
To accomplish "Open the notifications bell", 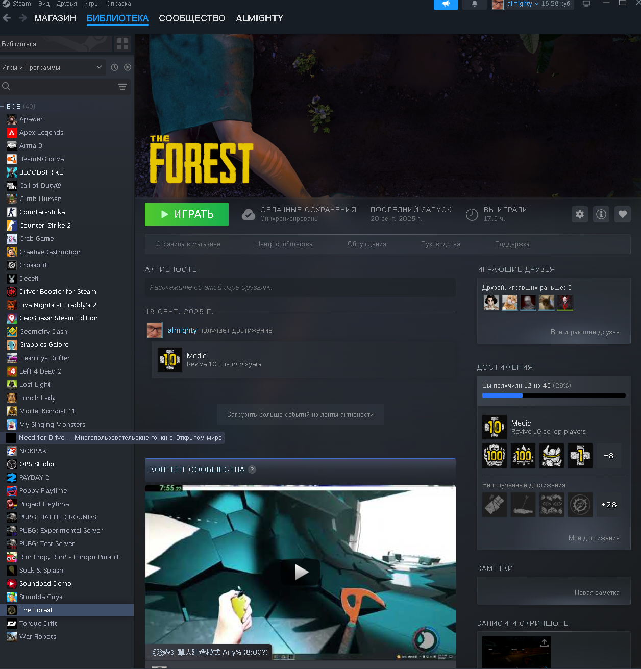I will [x=474, y=4].
